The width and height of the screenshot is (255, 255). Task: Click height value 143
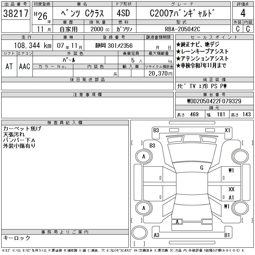point(246,114)
